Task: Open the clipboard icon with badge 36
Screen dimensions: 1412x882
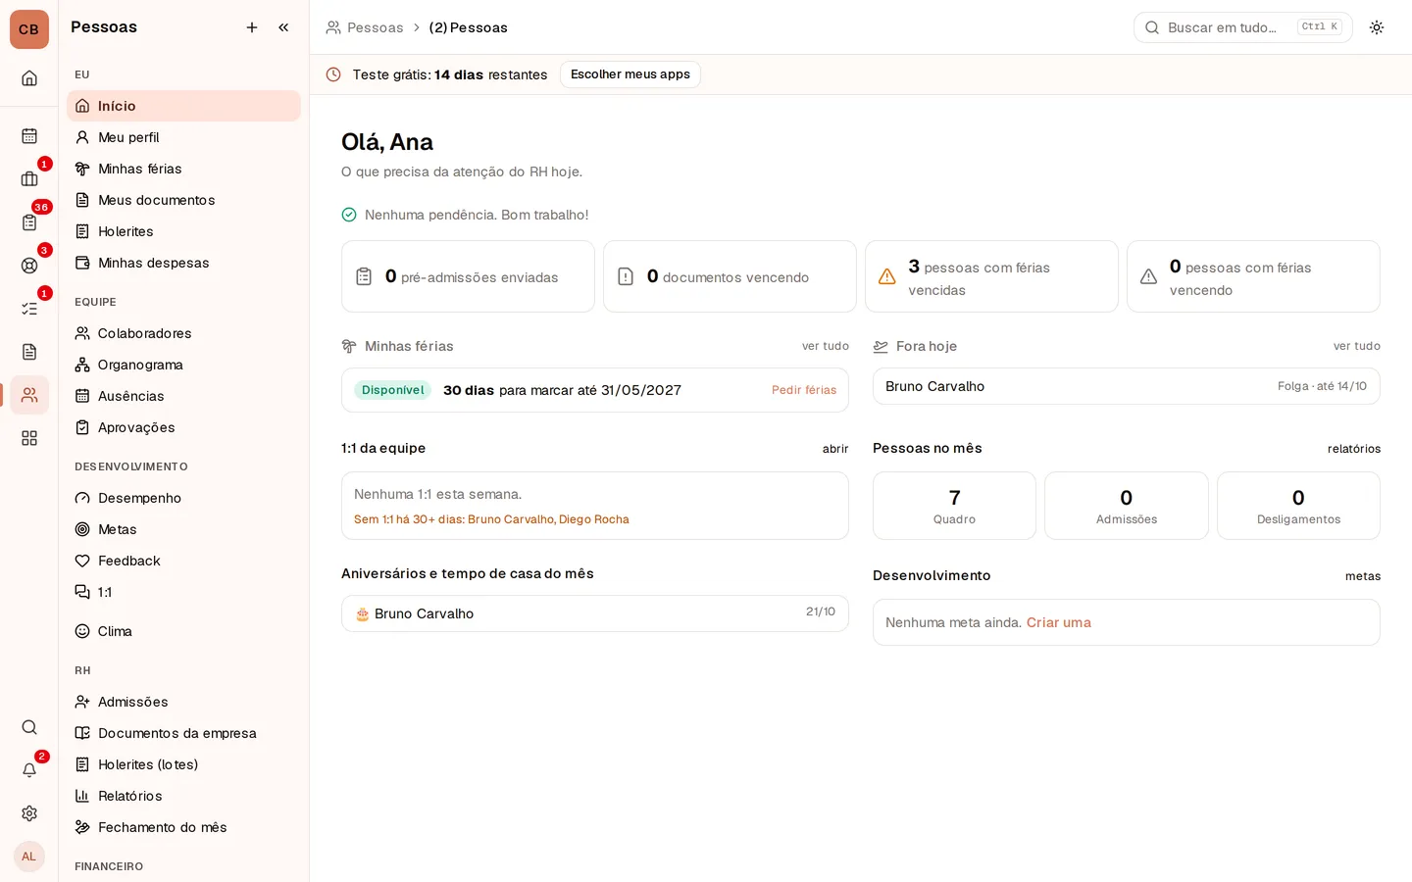Action: click(x=29, y=222)
